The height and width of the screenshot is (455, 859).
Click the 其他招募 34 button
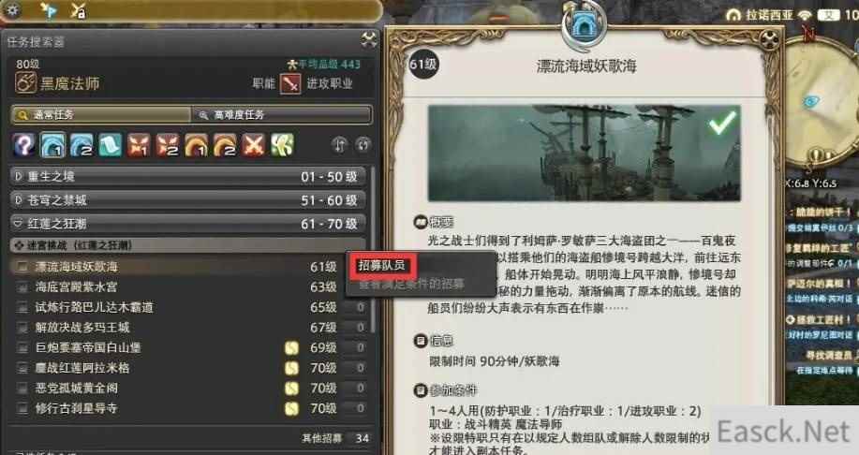coord(335,438)
